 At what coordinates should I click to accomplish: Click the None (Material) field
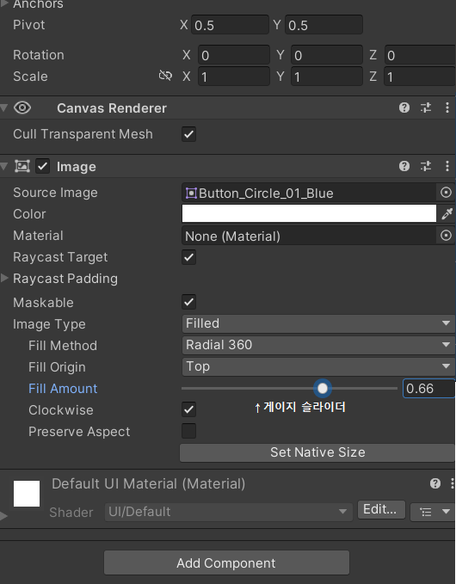tap(309, 236)
